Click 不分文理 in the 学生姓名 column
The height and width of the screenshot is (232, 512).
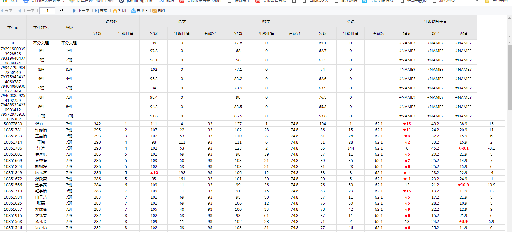(x=41, y=43)
